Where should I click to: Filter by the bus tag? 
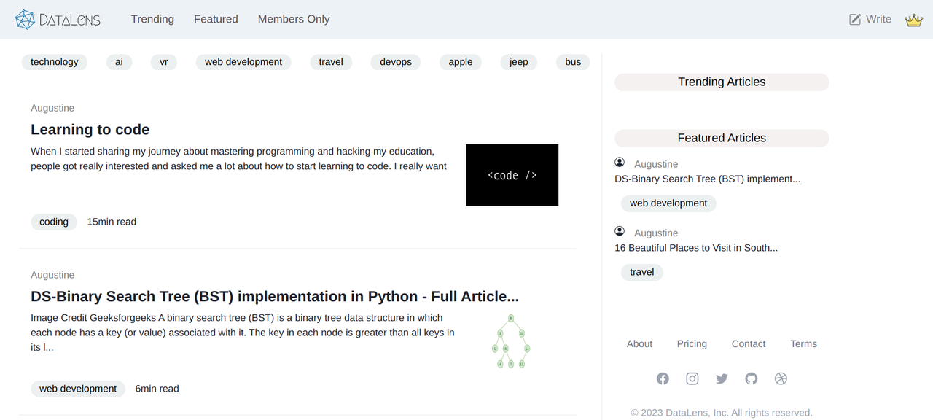pos(573,62)
